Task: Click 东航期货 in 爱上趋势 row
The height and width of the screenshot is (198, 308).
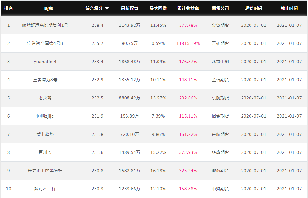Action: (220, 134)
